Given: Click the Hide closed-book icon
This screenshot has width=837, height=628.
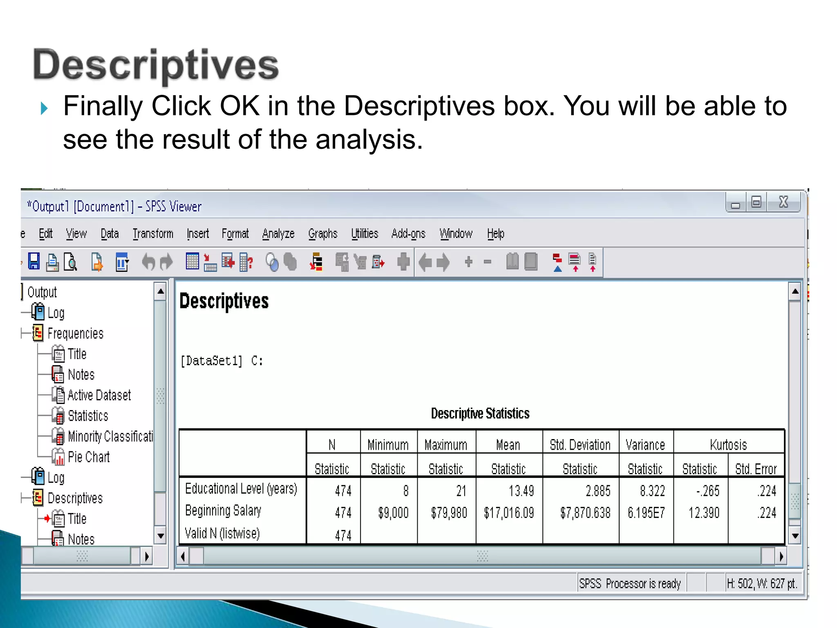Looking at the screenshot, I should [x=530, y=262].
